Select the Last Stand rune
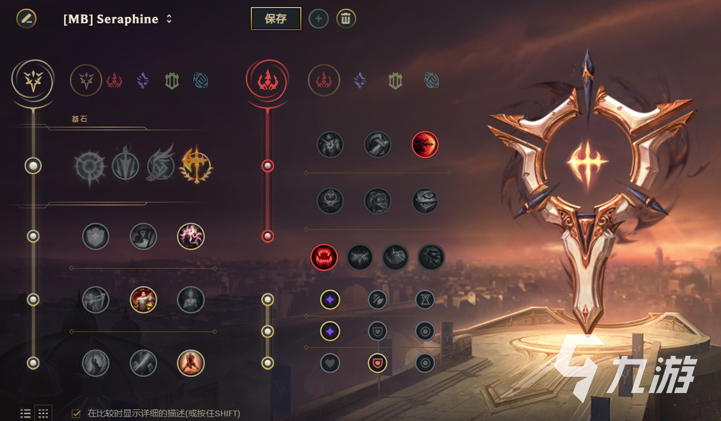The image size is (721, 421). 191,363
